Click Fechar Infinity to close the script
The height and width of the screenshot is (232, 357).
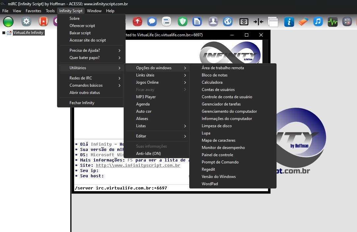tap(82, 103)
